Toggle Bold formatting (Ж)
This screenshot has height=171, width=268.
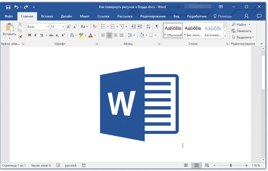(x=30, y=35)
